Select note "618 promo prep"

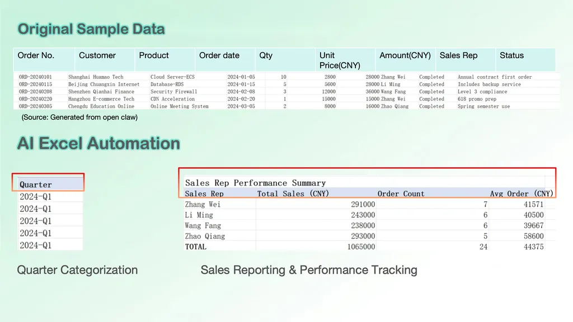pyautogui.click(x=477, y=99)
